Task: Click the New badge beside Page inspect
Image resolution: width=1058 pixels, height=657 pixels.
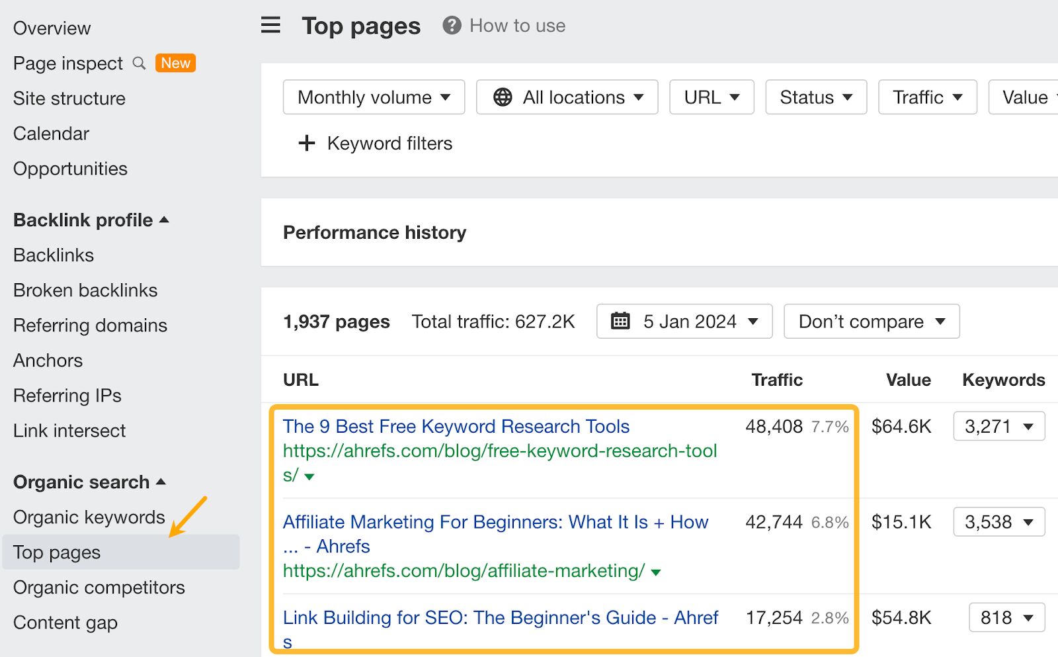Action: click(x=175, y=63)
